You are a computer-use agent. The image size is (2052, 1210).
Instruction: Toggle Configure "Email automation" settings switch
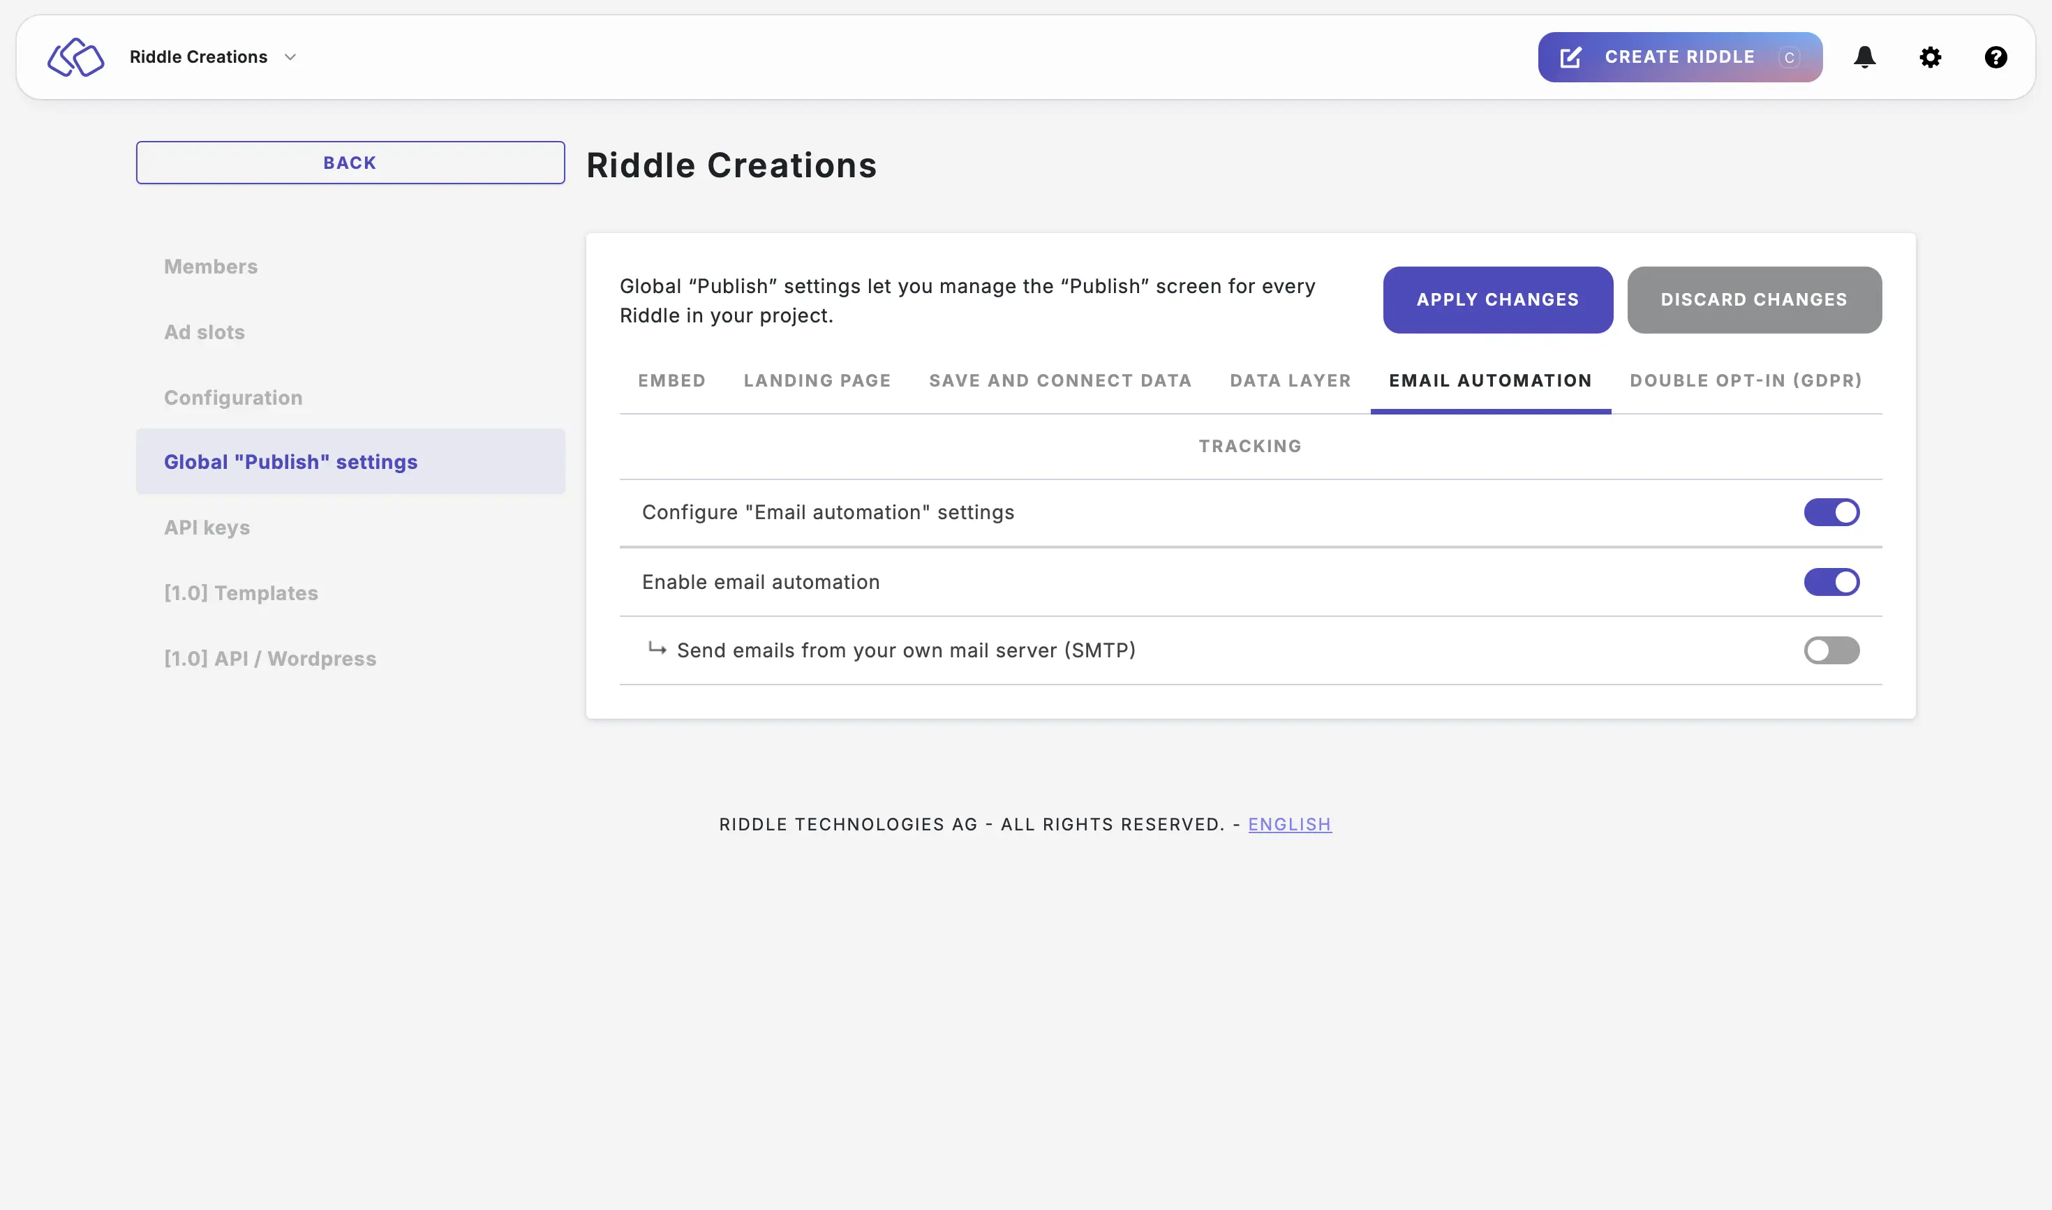coord(1831,512)
